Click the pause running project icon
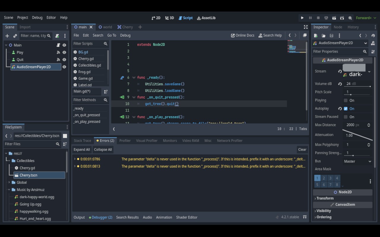The width and height of the screenshot is (380, 237). pos(310,18)
